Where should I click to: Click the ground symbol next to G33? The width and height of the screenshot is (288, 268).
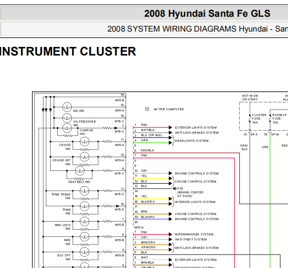pyautogui.click(x=175, y=189)
